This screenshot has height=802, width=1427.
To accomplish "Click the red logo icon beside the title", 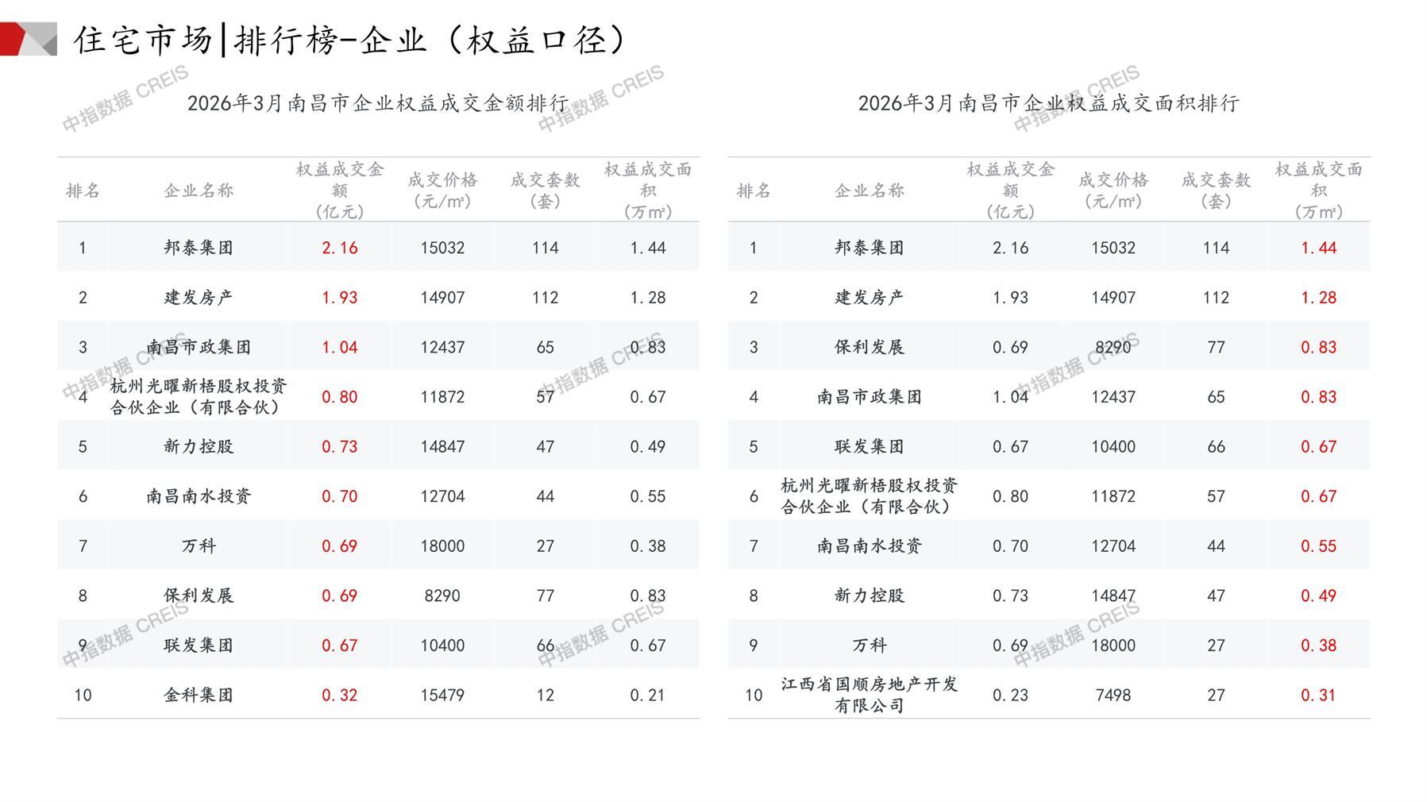I will [x=27, y=39].
